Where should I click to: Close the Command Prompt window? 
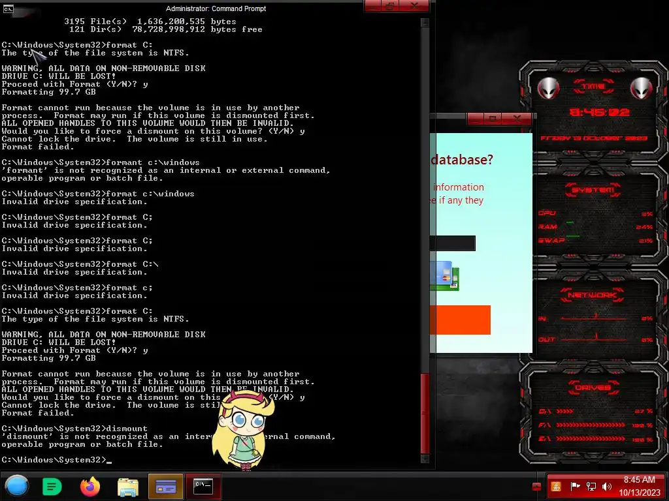(414, 6)
